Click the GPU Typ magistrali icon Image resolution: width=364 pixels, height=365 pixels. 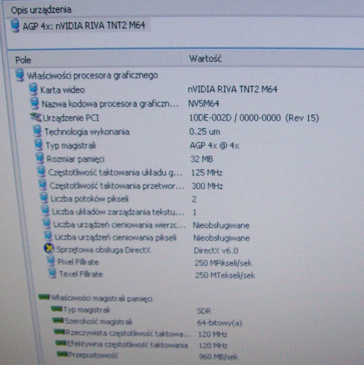[x=38, y=145]
